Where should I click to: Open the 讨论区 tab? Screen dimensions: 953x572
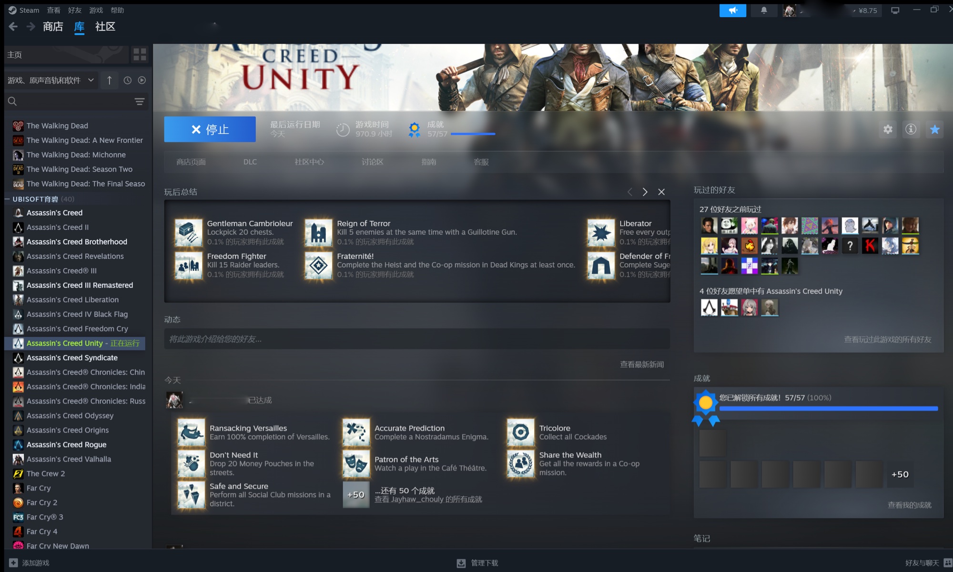coord(373,162)
